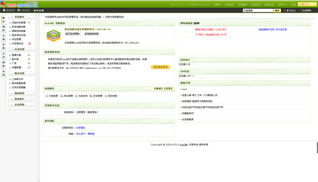Collapse the 内容管理 menu group
Screen dimensions: 318x182
click(x=21, y=50)
